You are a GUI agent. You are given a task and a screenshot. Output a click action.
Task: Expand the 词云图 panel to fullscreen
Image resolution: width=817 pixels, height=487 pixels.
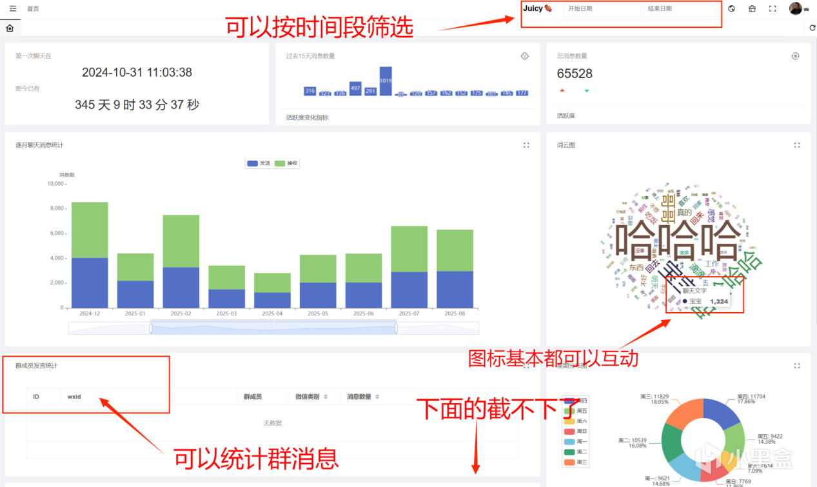click(798, 145)
